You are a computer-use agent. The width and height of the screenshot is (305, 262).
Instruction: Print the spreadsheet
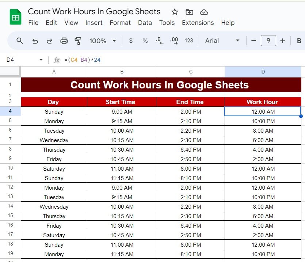[x=64, y=41]
